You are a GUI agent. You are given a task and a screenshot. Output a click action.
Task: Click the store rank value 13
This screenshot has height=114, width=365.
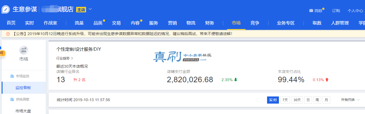[x=61, y=80]
